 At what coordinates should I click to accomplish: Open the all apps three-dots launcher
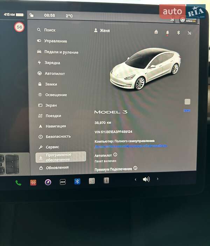(63, 182)
